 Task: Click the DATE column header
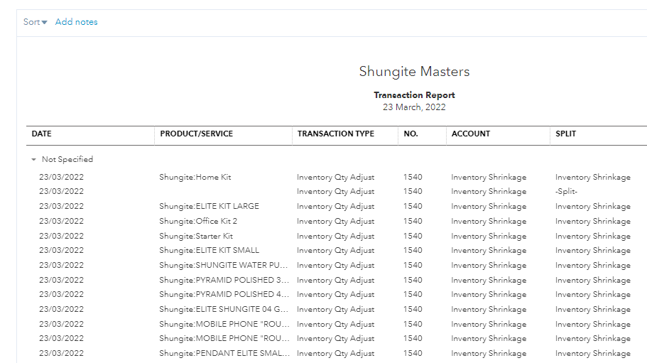[42, 134]
